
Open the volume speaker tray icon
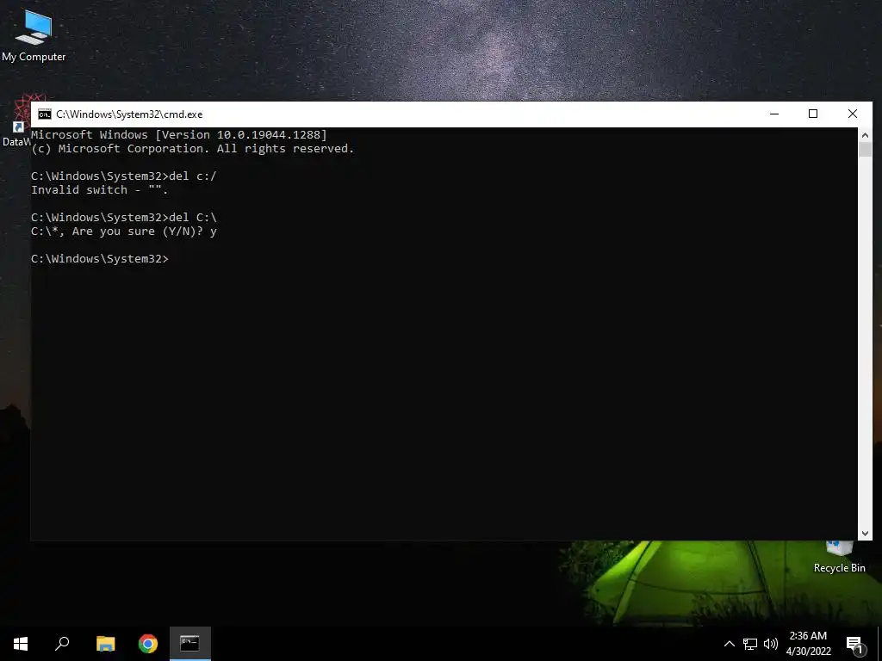coord(771,644)
